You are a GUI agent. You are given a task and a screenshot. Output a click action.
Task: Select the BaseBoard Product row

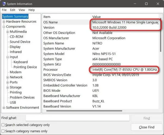(101, 101)
